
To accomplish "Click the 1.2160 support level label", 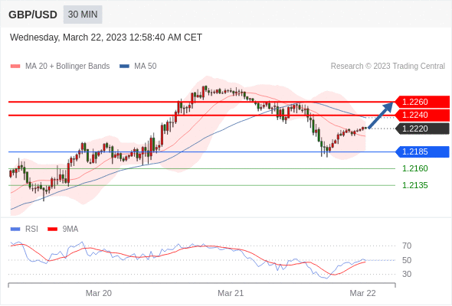I will click(414, 168).
